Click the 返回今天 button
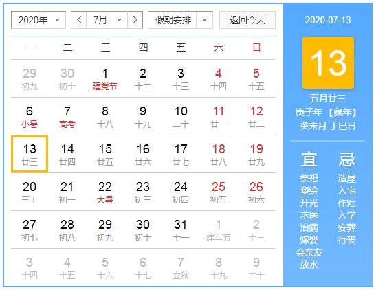 click(x=247, y=20)
